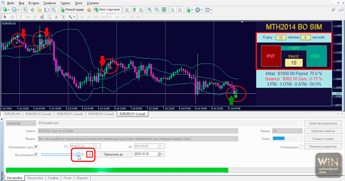Pause the visualization playback
345x181 pixels.
point(90,154)
